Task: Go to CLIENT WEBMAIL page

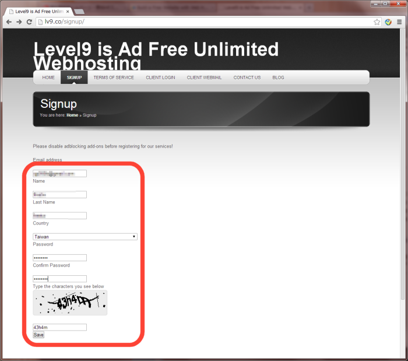Action: point(204,78)
